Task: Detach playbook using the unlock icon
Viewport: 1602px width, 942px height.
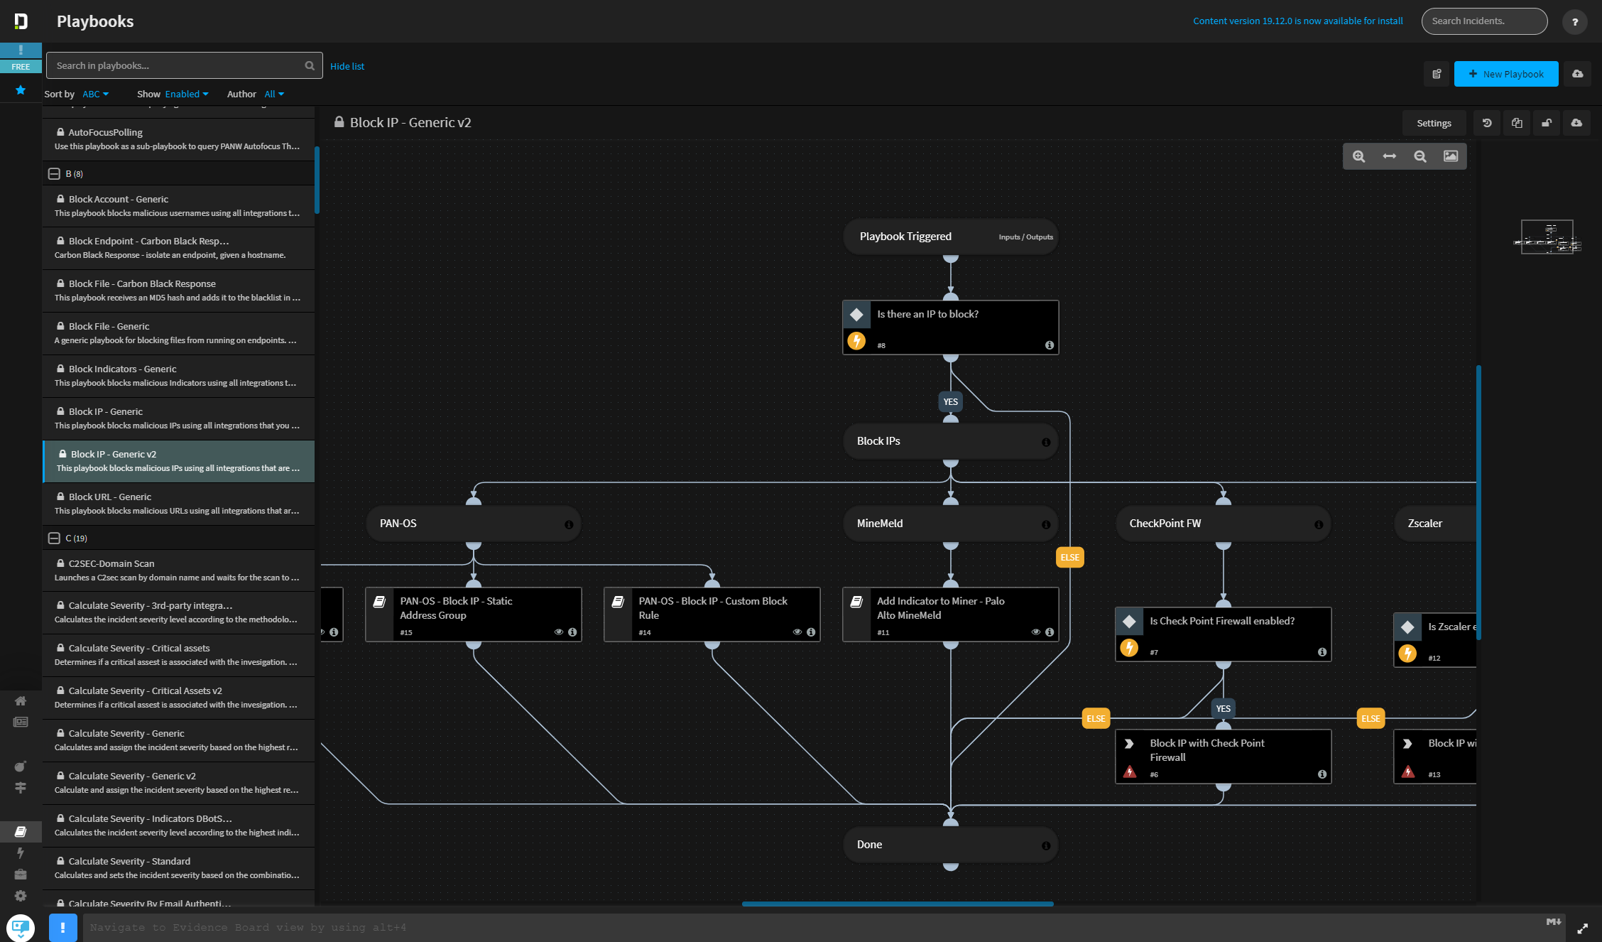Action: point(1547,123)
